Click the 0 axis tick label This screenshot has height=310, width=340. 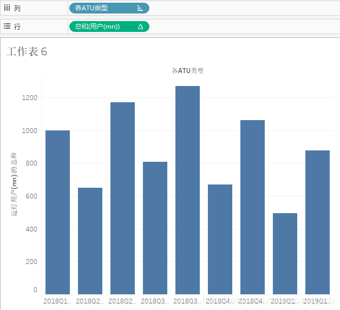point(35,290)
